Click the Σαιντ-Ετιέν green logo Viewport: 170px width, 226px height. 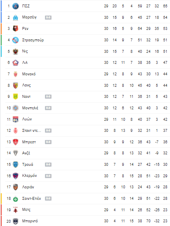(x=16, y=199)
